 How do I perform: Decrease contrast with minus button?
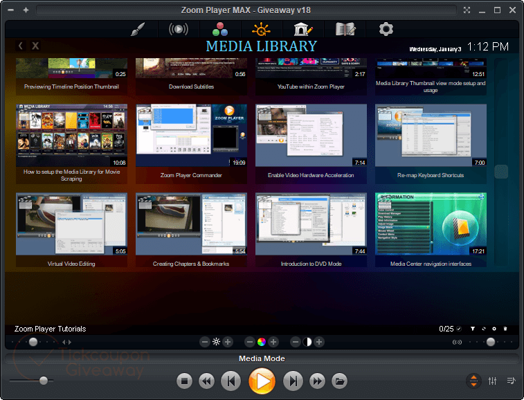coord(296,342)
